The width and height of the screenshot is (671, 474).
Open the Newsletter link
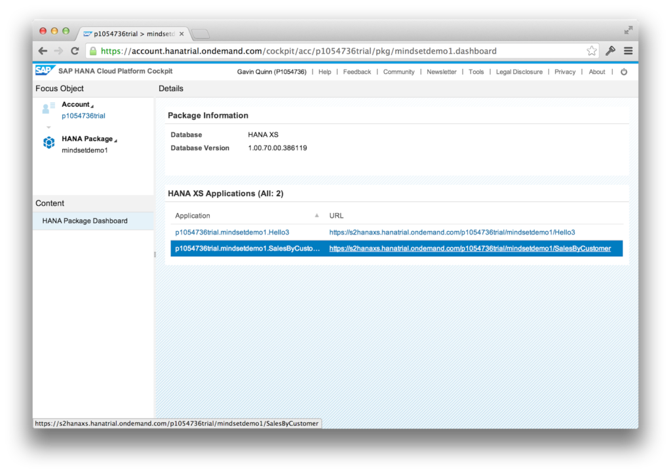tap(442, 72)
